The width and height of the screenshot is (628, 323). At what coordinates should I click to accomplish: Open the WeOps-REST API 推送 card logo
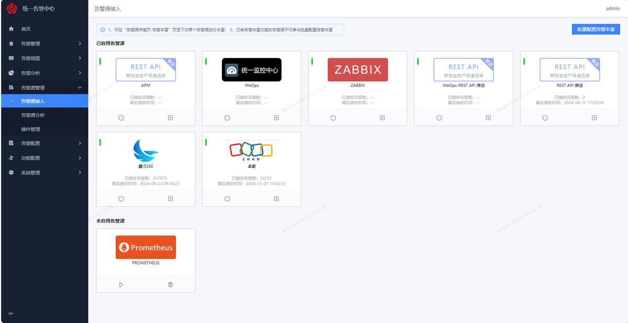coord(464,70)
